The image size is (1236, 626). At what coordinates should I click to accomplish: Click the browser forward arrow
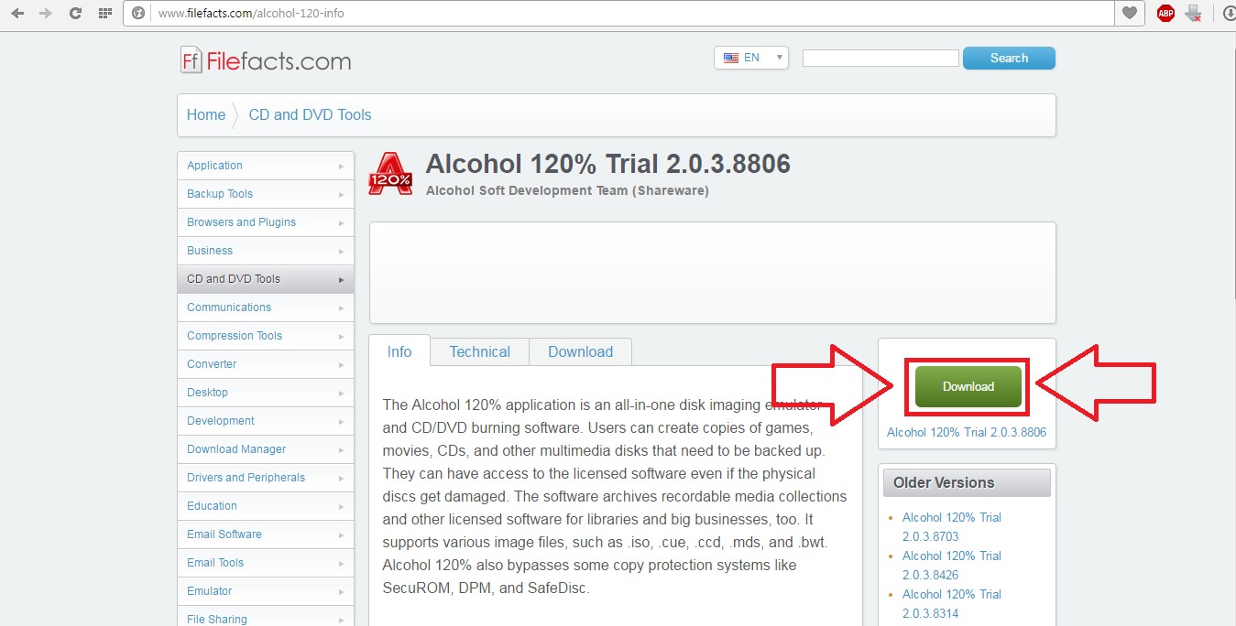[x=46, y=14]
